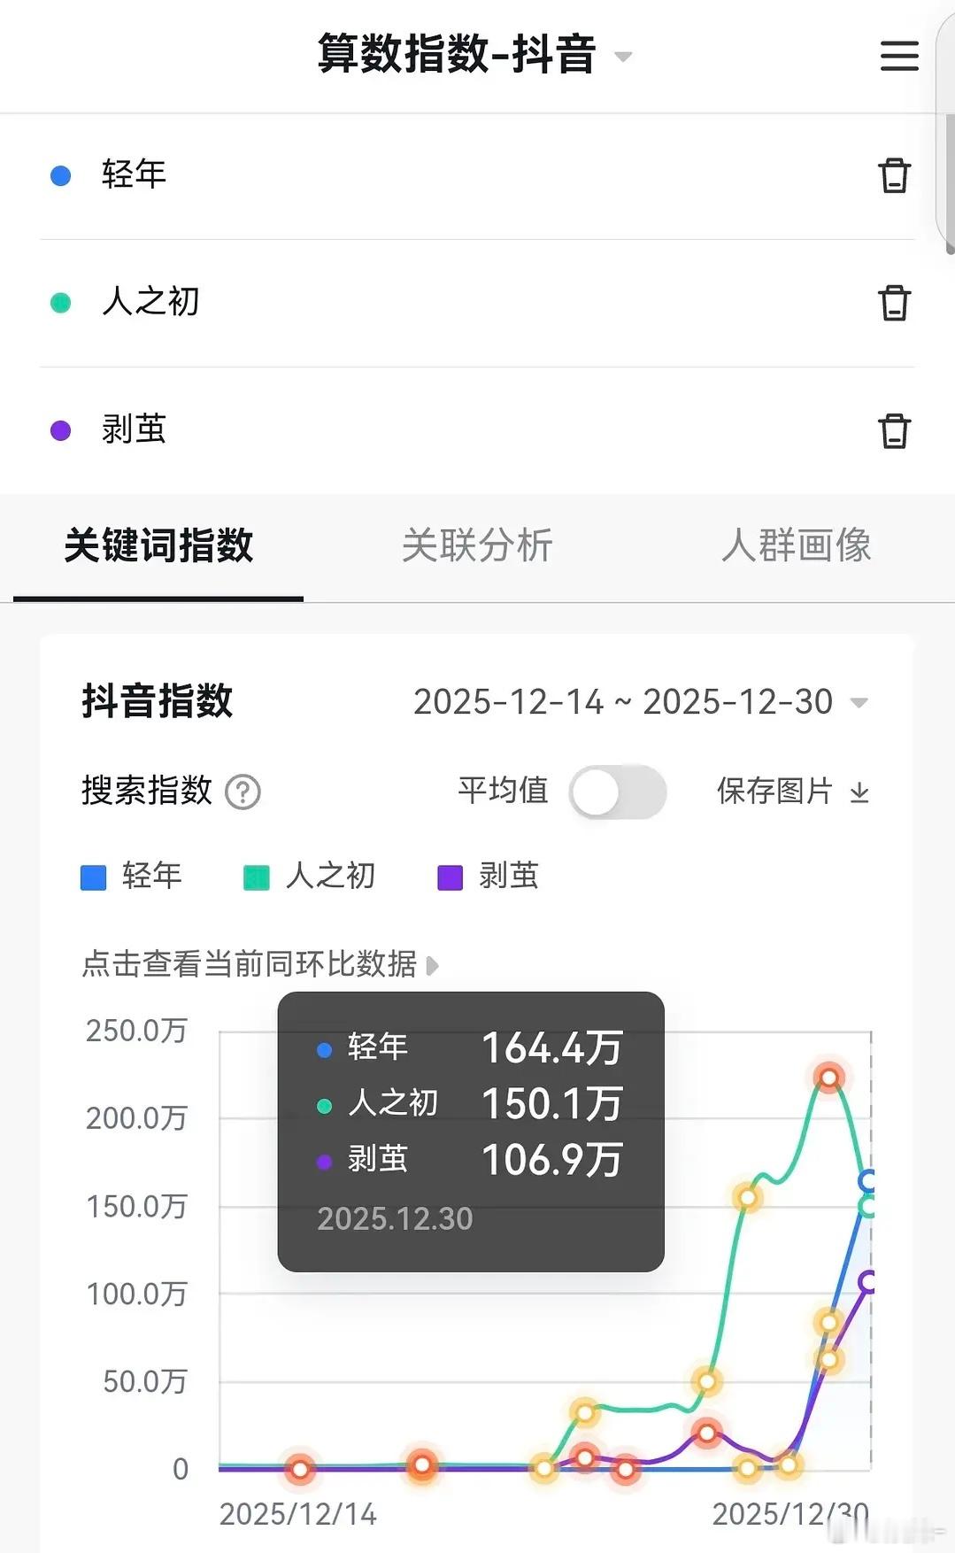Click the 保存图片 button

793,791
